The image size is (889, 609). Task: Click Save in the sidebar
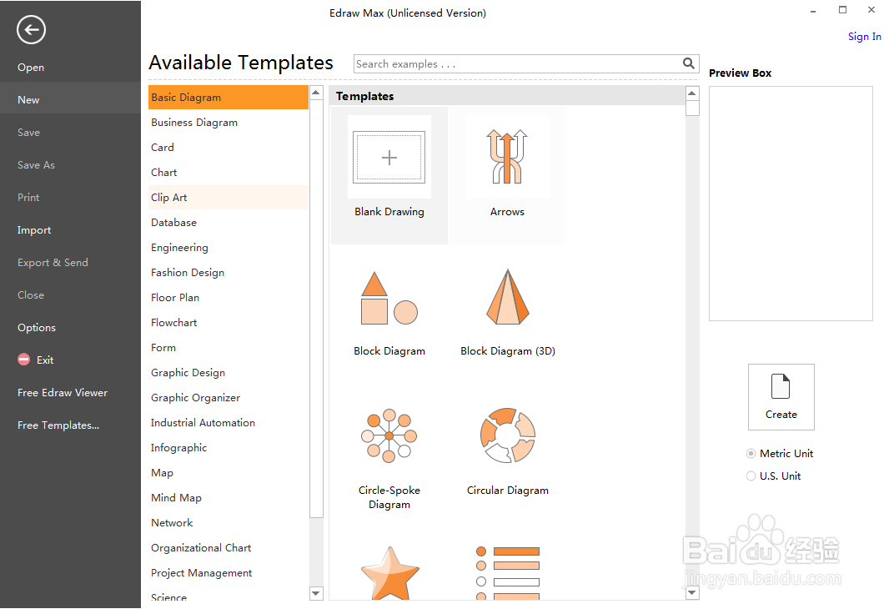28,132
